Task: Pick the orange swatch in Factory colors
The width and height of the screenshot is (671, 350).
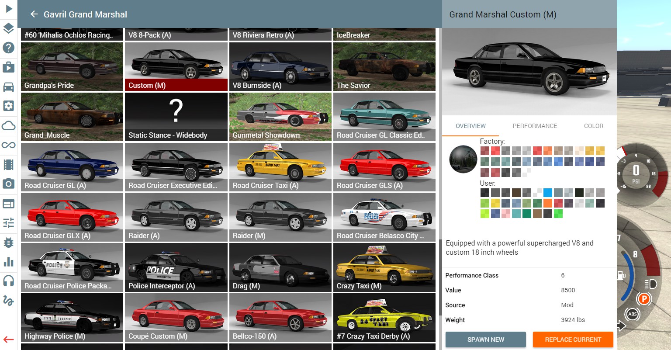Action: [548, 151]
